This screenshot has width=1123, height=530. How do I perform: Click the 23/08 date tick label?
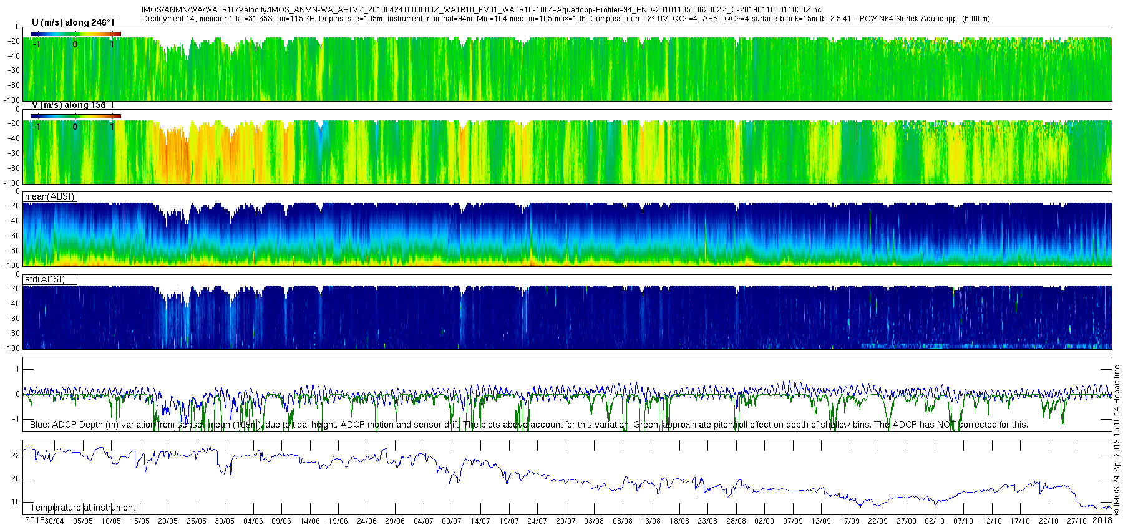(707, 521)
